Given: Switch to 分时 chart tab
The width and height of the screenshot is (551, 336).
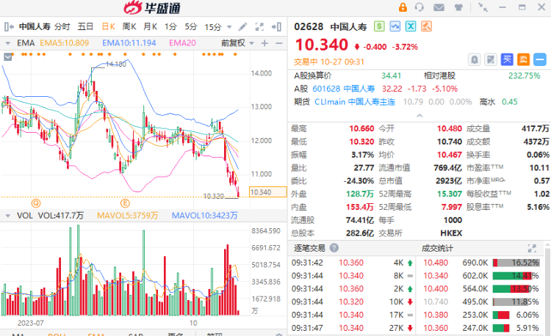Looking at the screenshot, I should pos(62,26).
